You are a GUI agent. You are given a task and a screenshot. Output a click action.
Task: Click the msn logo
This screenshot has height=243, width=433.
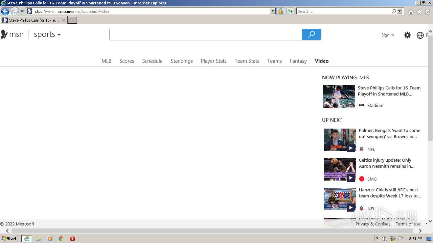click(12, 34)
